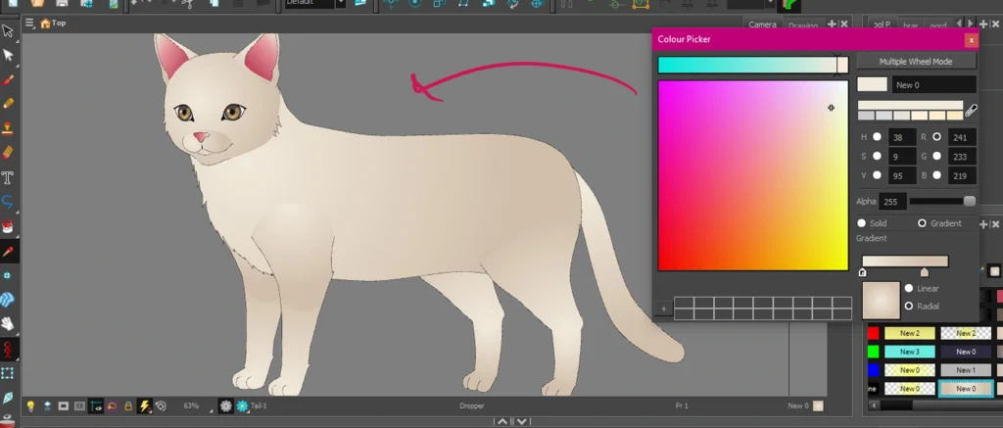Click the down arrow below the camera view
This screenshot has width=1003, height=428.
[x=522, y=421]
